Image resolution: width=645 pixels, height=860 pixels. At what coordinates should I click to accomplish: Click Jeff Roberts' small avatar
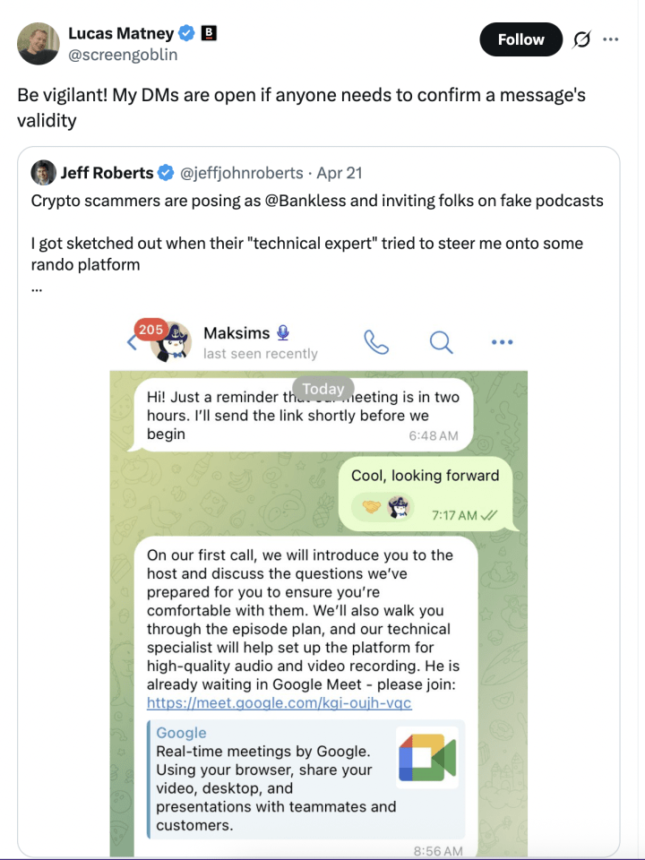pos(43,173)
